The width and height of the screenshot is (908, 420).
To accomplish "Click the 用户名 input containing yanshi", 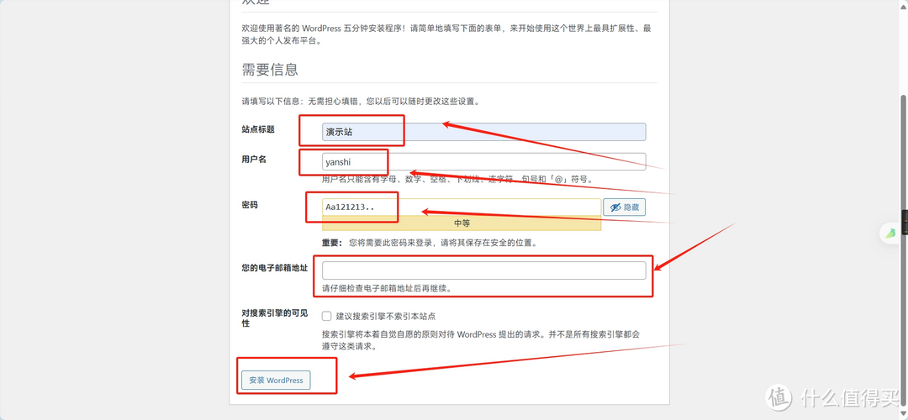I will pyautogui.click(x=483, y=161).
